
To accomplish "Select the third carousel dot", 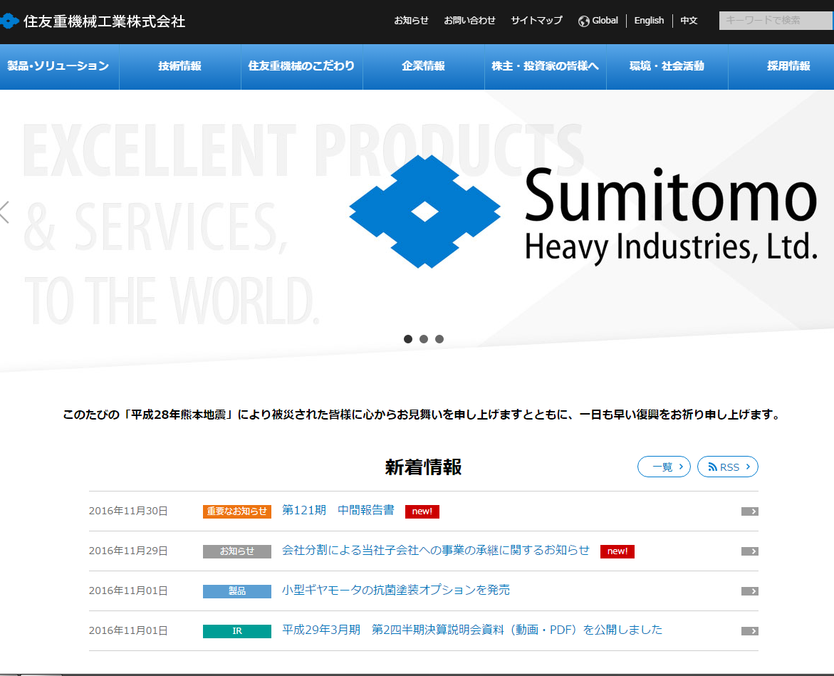I will coord(439,339).
